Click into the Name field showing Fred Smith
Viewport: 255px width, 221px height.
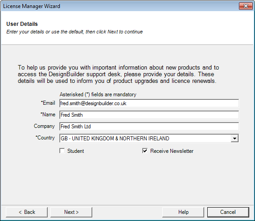click(149, 115)
